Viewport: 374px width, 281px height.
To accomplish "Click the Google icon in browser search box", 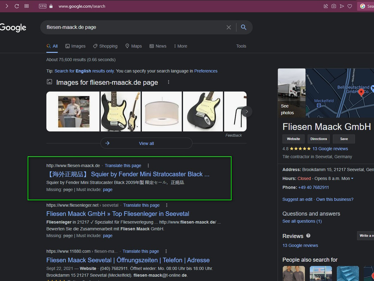I will pos(362,6).
